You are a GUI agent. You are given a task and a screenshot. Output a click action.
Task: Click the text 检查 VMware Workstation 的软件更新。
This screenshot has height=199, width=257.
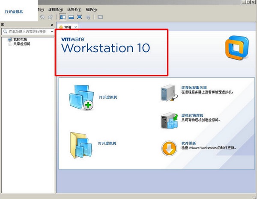coord(209,148)
